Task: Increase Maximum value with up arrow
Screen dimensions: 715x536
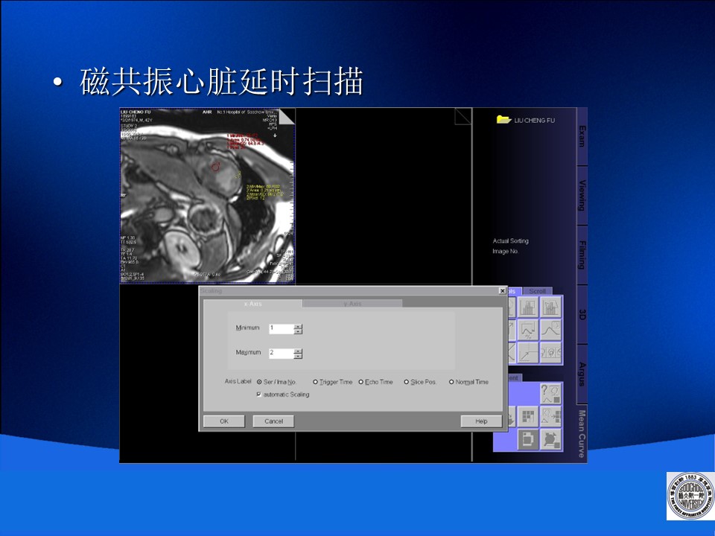Action: (298, 351)
